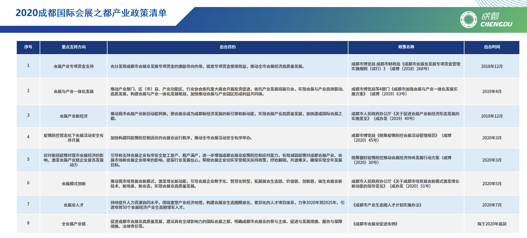Click the 出台时间 column header
Screen dimensions: 527x238
coord(492,47)
